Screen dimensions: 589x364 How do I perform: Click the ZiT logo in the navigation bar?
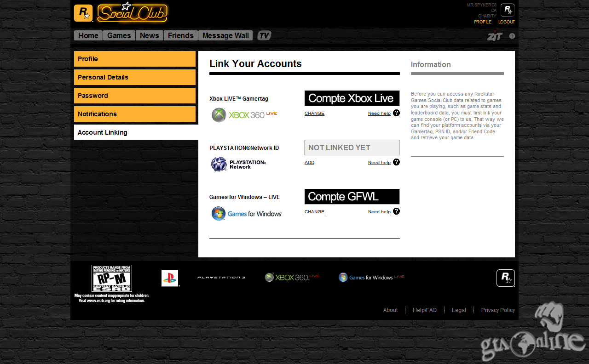coord(495,35)
